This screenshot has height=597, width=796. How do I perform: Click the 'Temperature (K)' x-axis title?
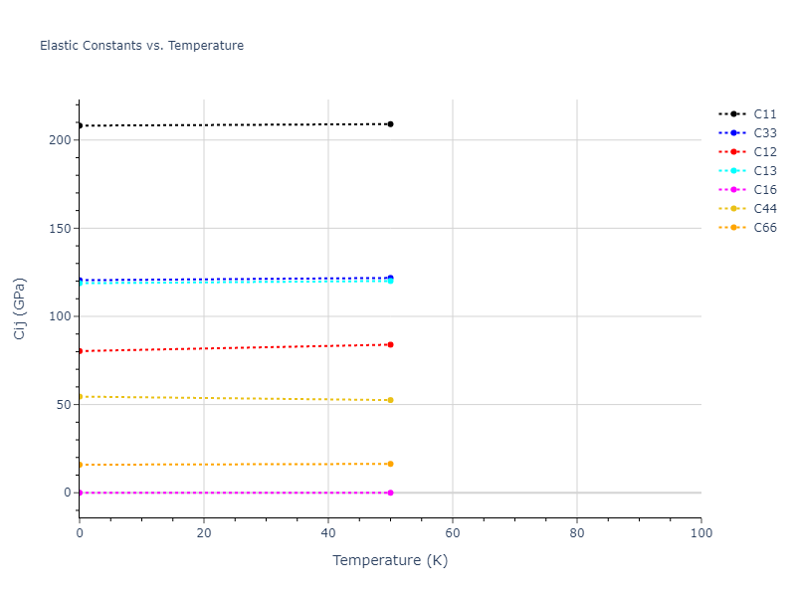click(x=390, y=561)
